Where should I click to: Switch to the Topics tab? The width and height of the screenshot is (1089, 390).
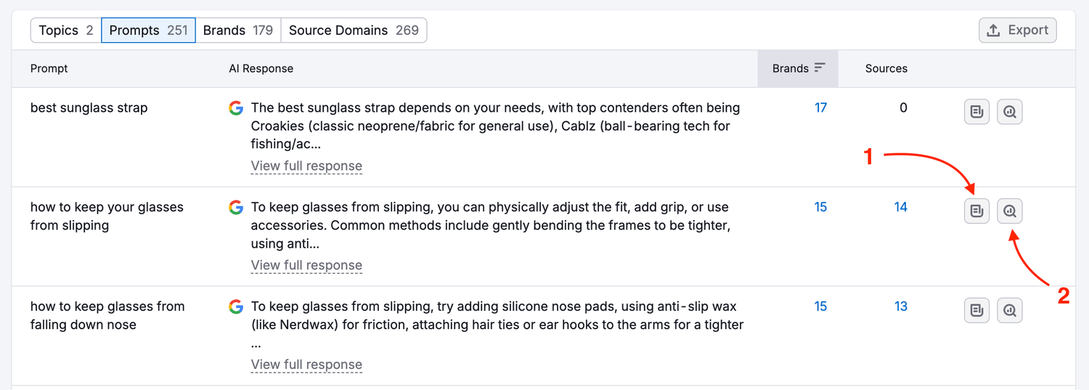click(x=65, y=31)
